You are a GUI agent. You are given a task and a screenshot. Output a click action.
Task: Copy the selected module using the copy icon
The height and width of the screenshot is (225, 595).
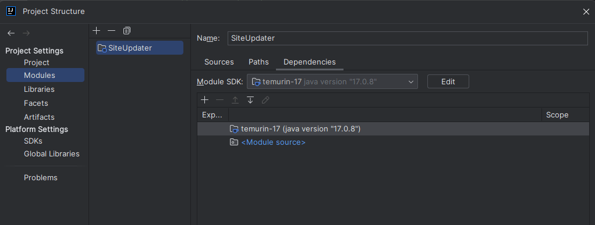click(126, 30)
